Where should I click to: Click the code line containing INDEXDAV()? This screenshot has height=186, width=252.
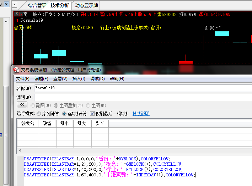tap(109, 175)
